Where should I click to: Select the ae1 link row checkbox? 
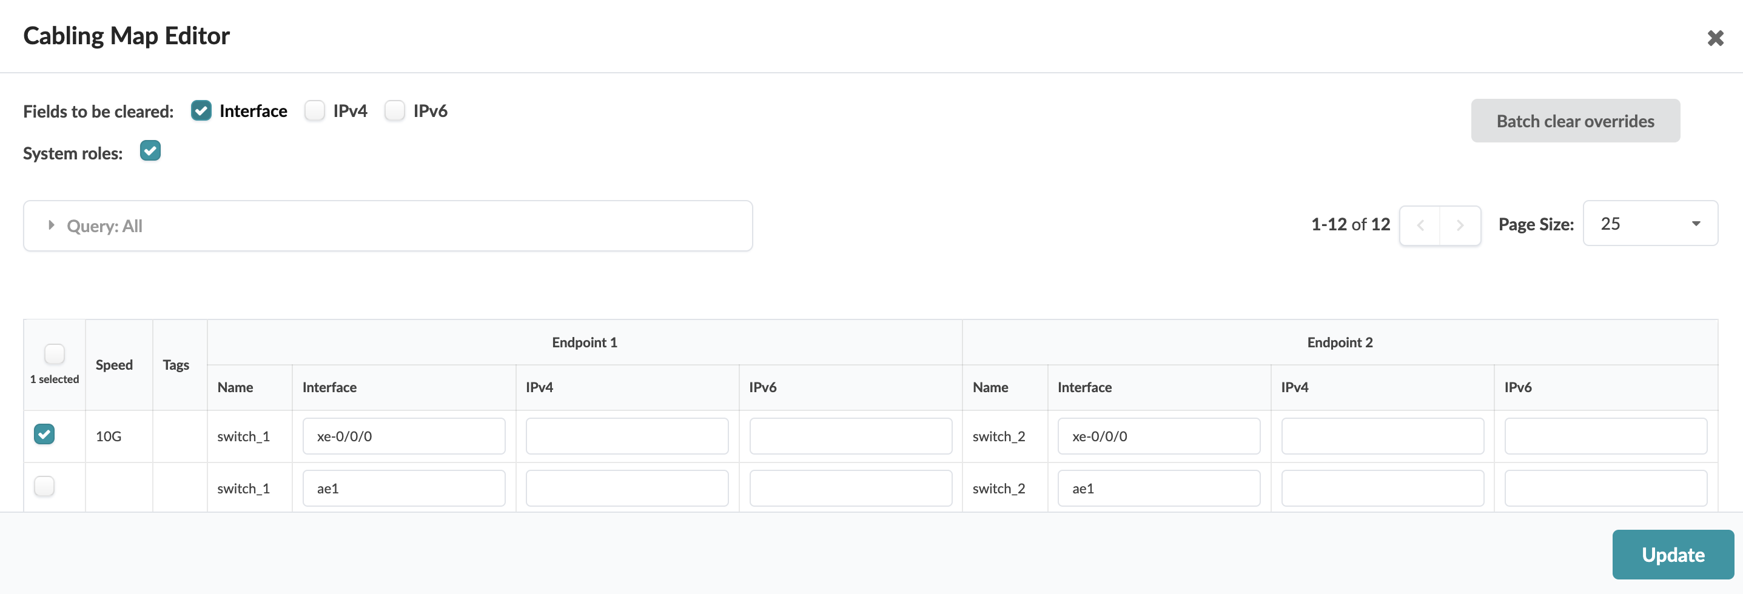coord(45,487)
